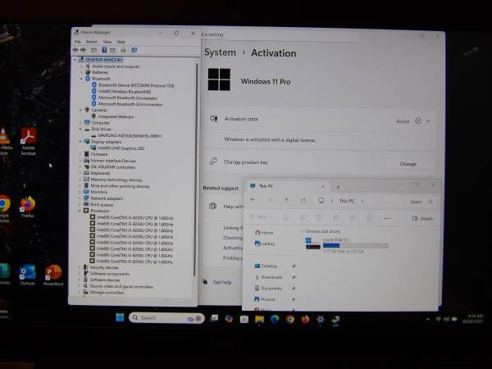The height and width of the screenshot is (369, 492).
Task: Click the up arrow in File Explorer navigation
Action: [286, 201]
